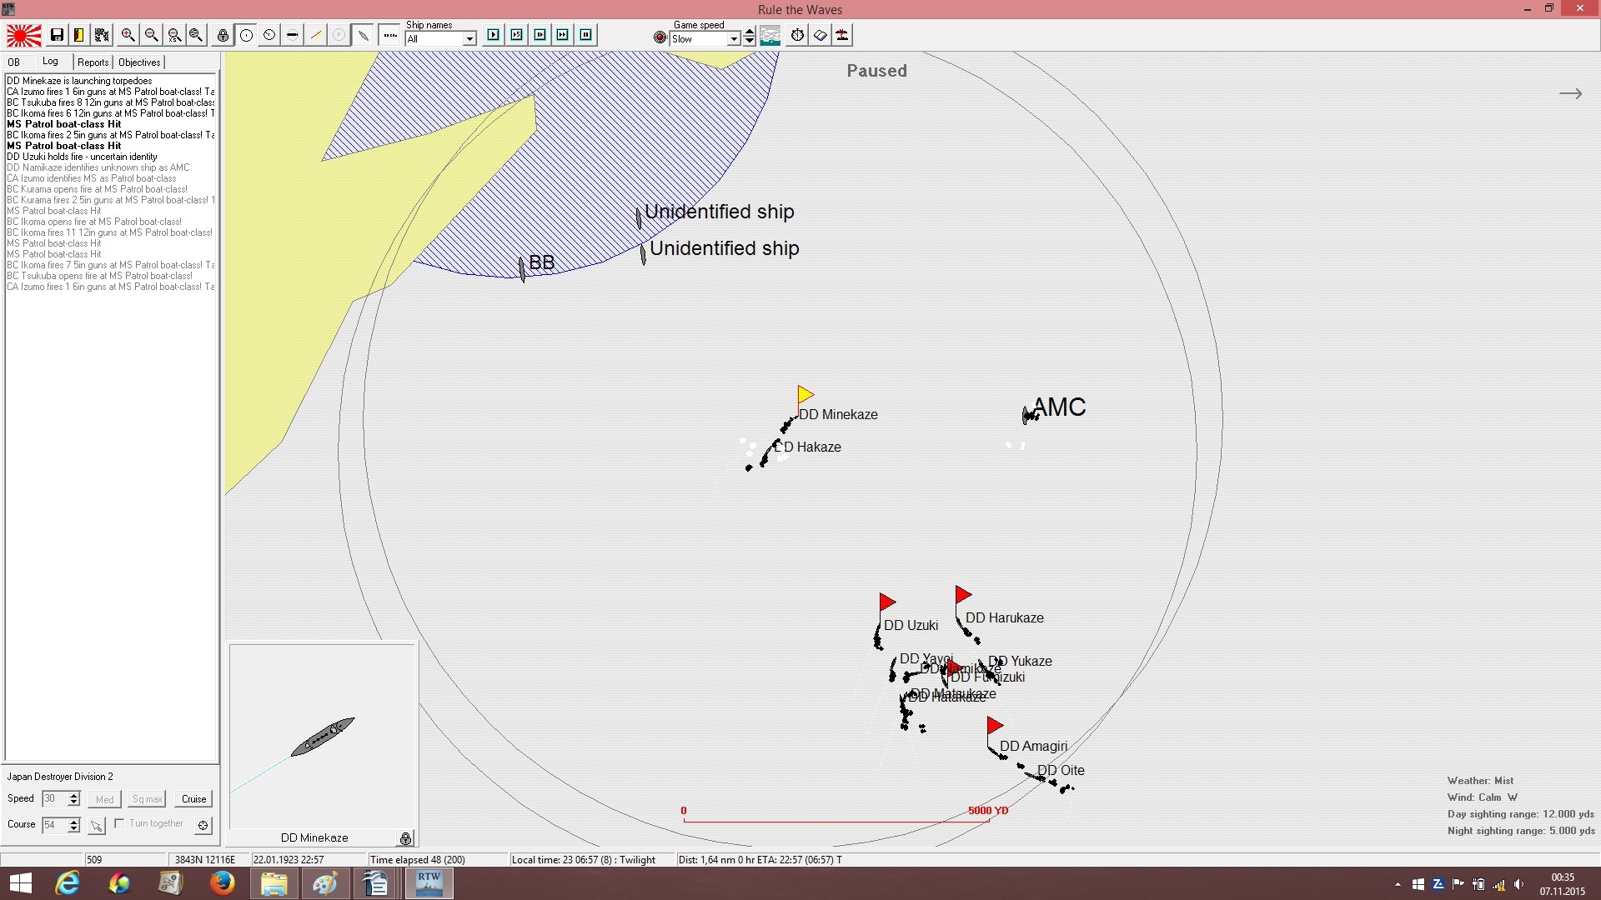Increase game speed with the up arrow
1601x900 pixels.
point(750,32)
